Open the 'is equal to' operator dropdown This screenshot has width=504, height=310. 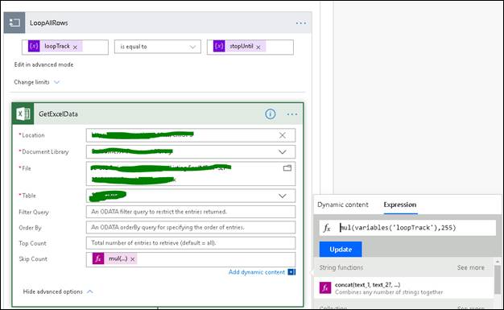coord(158,47)
